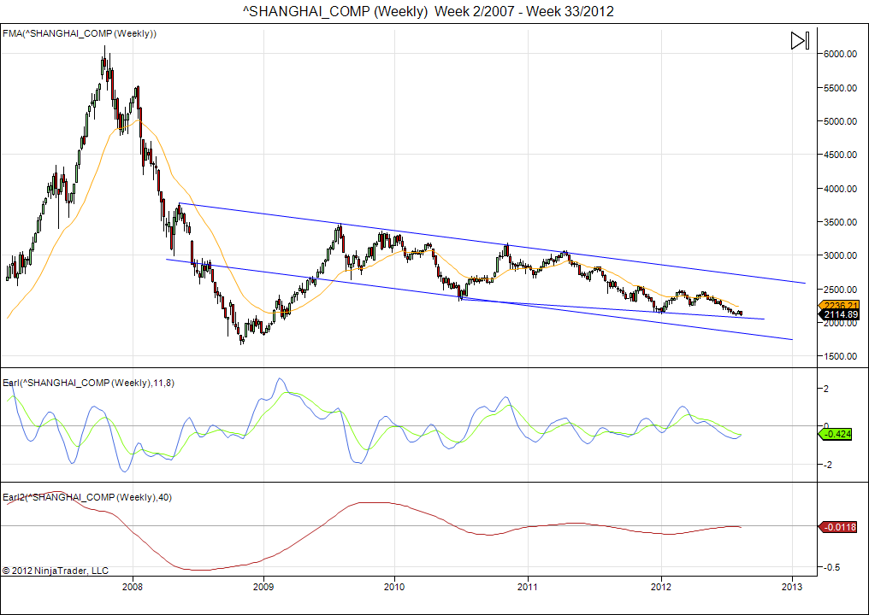The height and width of the screenshot is (615, 869).
Task: Click the 2010 label on time axis
Action: (x=394, y=587)
